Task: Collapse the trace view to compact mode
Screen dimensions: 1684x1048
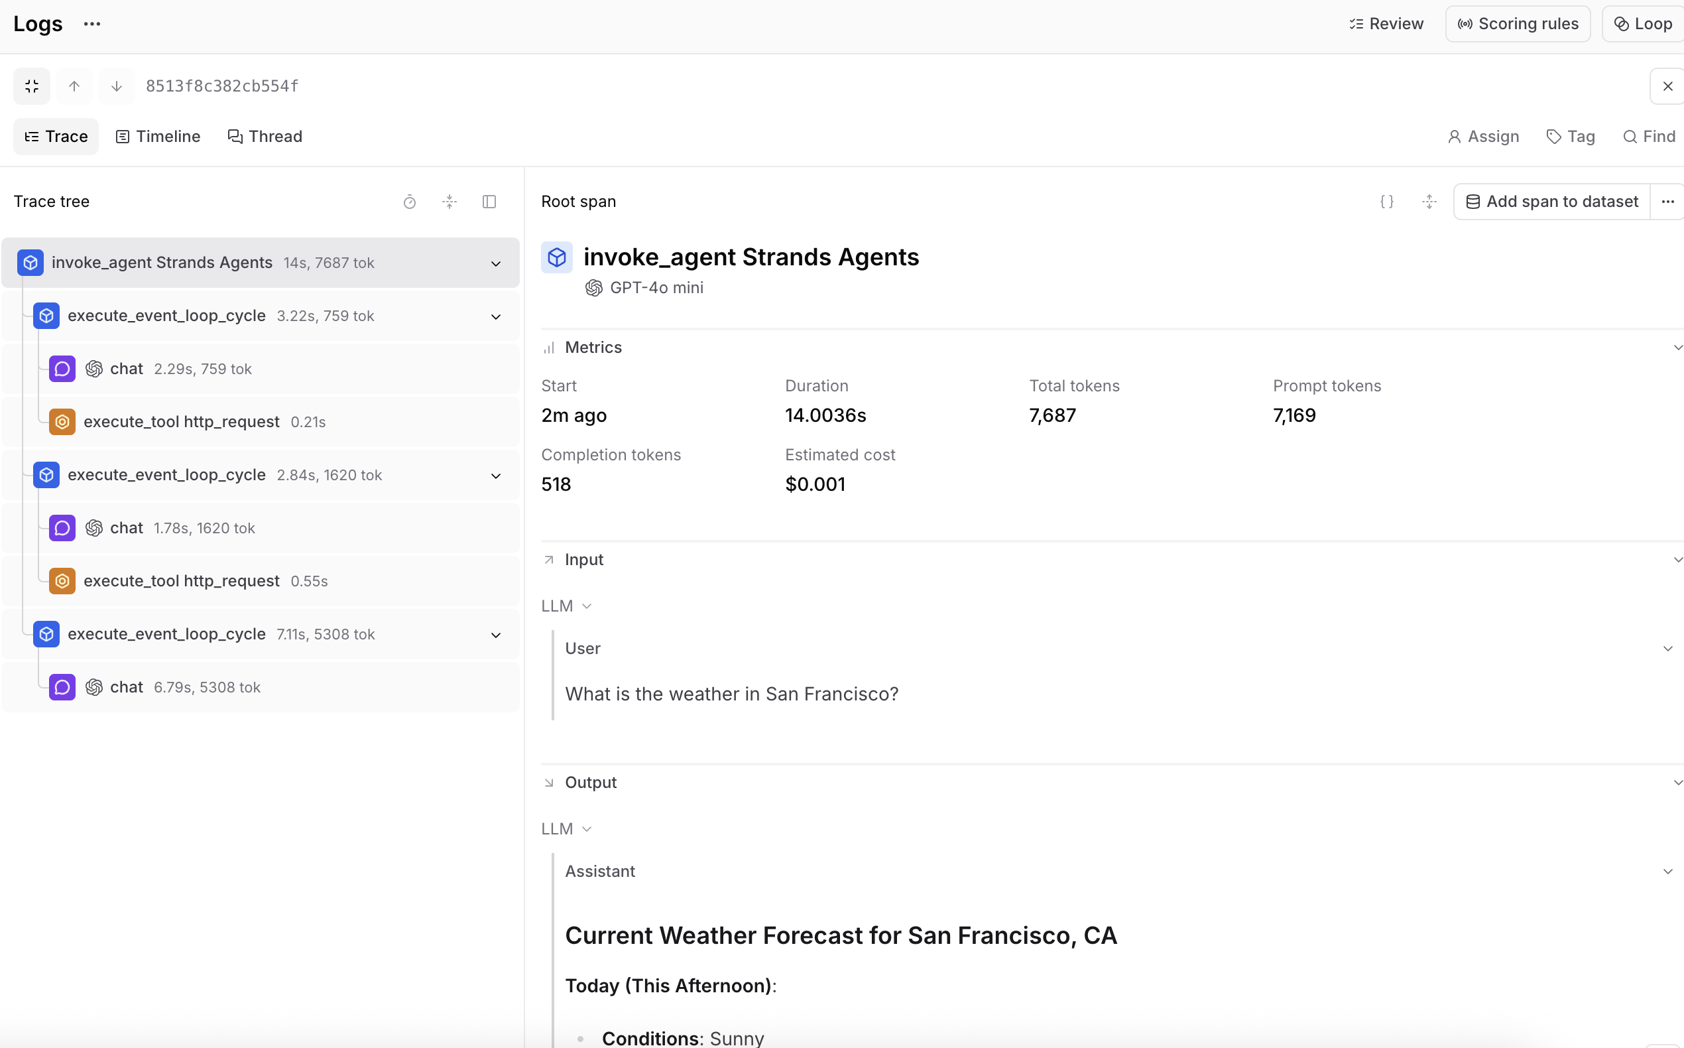Action: click(x=31, y=86)
